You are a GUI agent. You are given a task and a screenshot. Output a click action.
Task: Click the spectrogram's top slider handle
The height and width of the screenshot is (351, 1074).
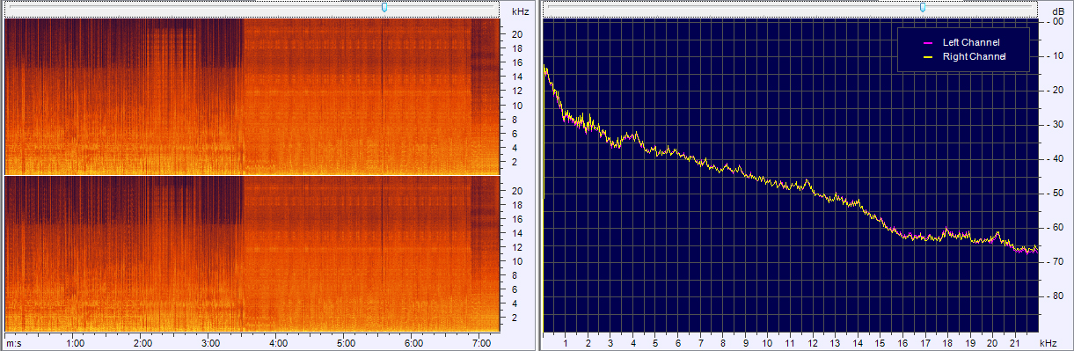coord(385,7)
